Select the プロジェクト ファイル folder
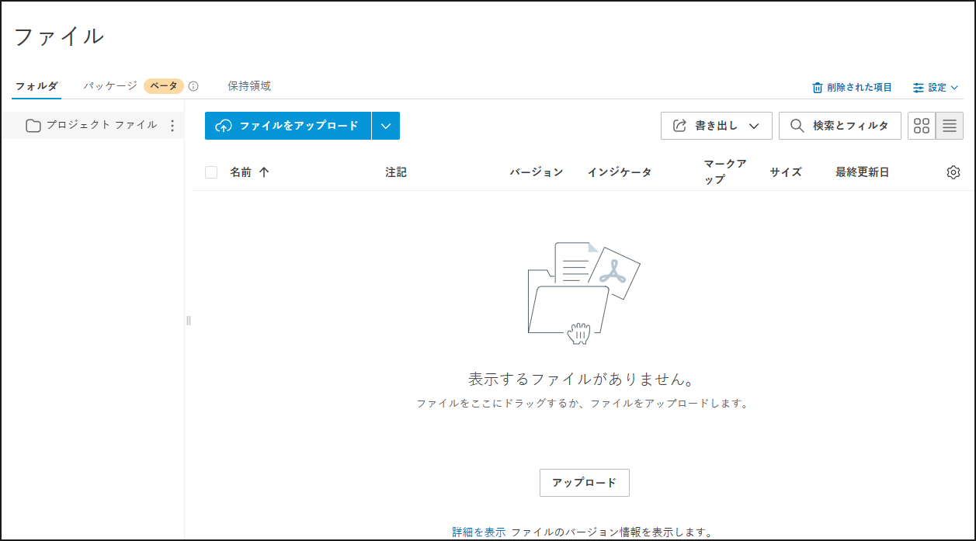The height and width of the screenshot is (541, 976). point(92,125)
